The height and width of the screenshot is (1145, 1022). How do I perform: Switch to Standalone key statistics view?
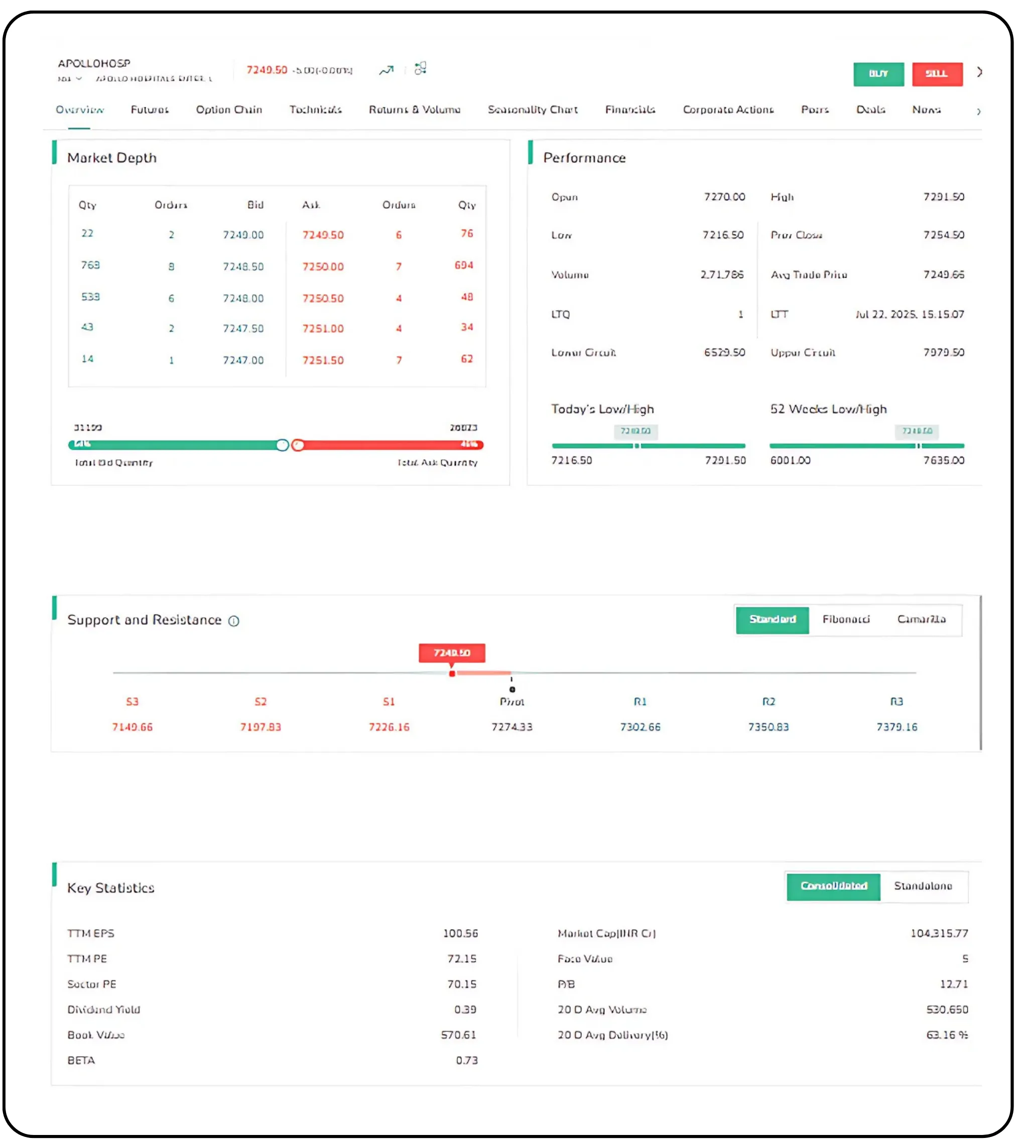point(924,886)
